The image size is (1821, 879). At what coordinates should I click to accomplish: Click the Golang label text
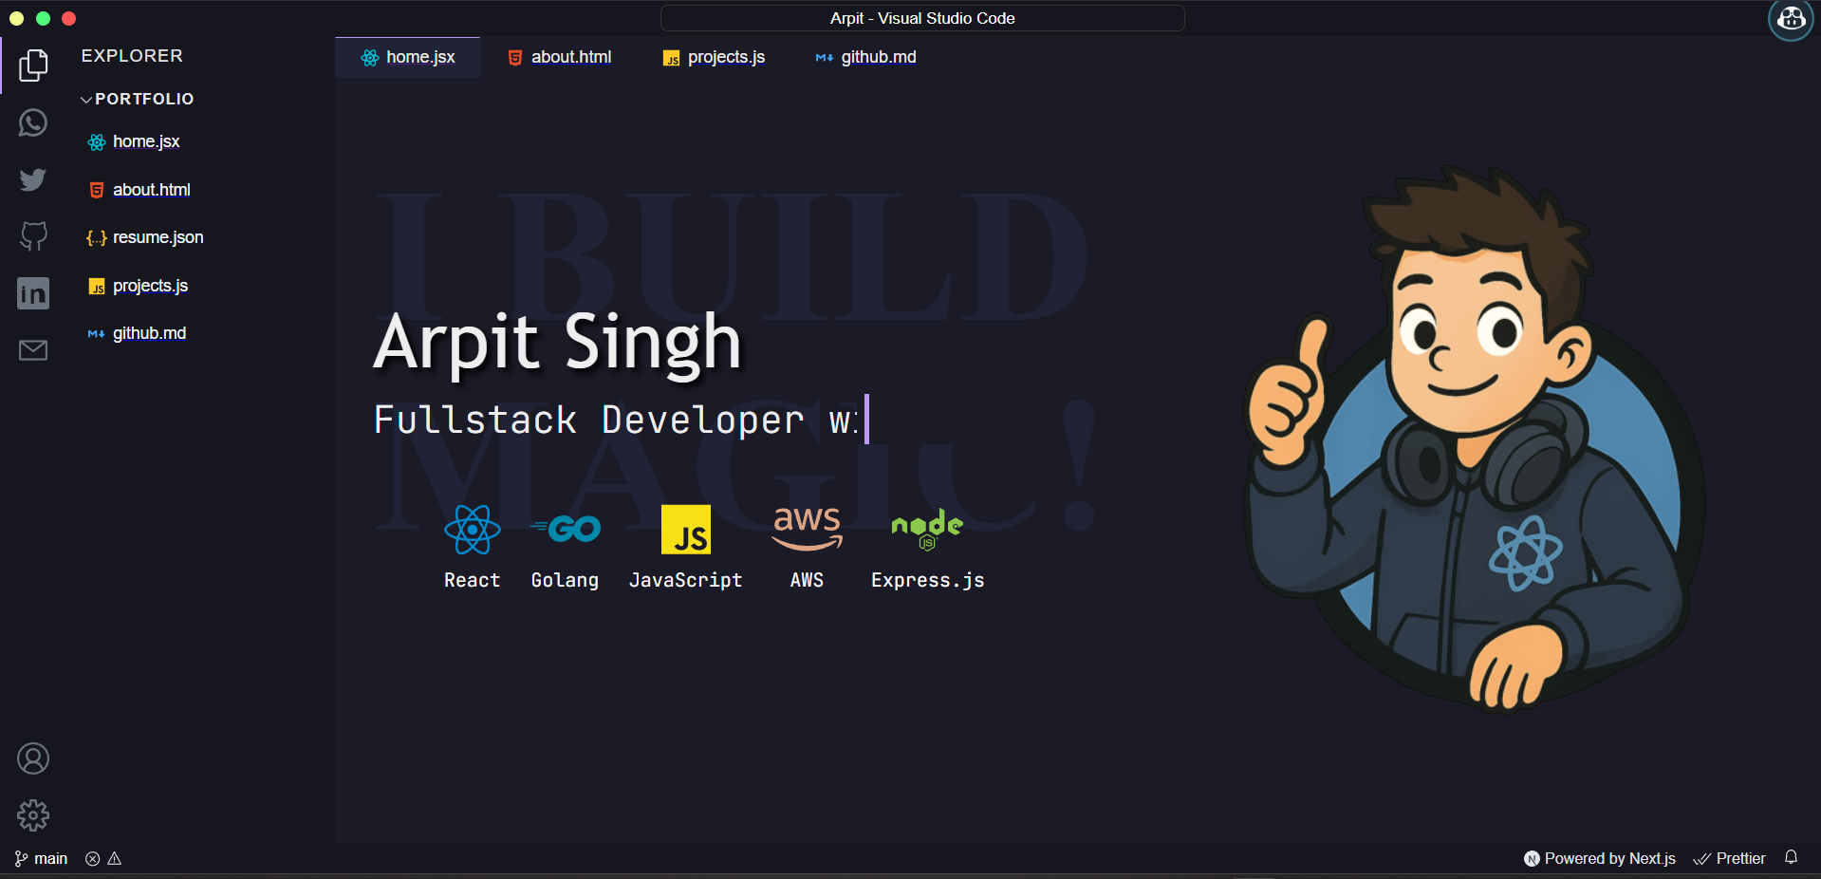(x=565, y=580)
